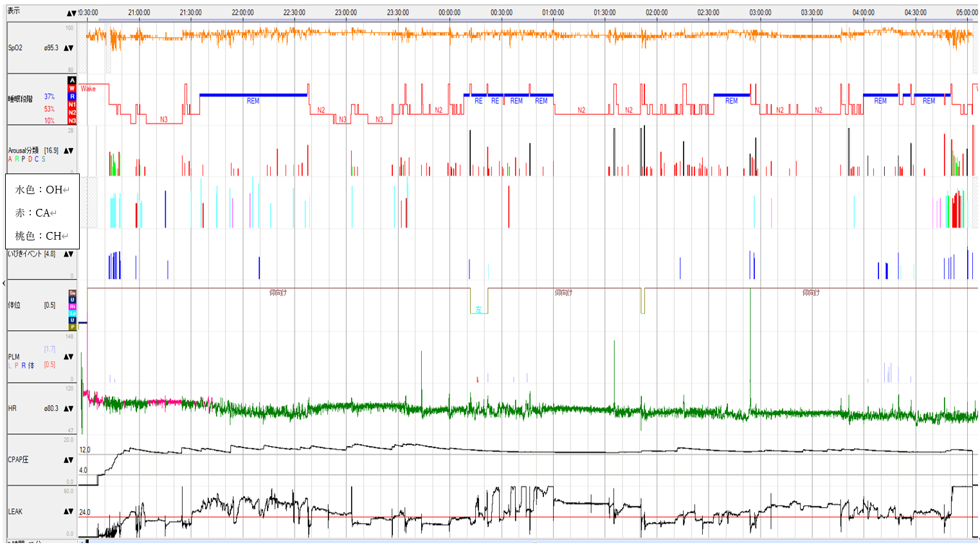Jump to 02:00:00 on time axis
This screenshot has width=980, height=545.
[657, 13]
